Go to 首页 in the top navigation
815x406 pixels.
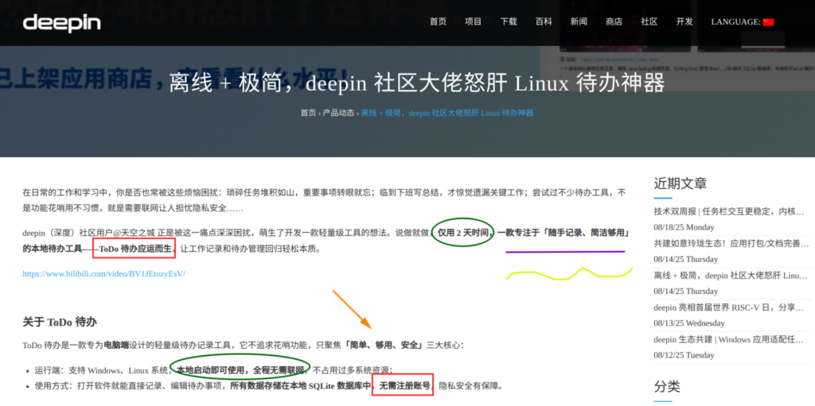tap(438, 22)
